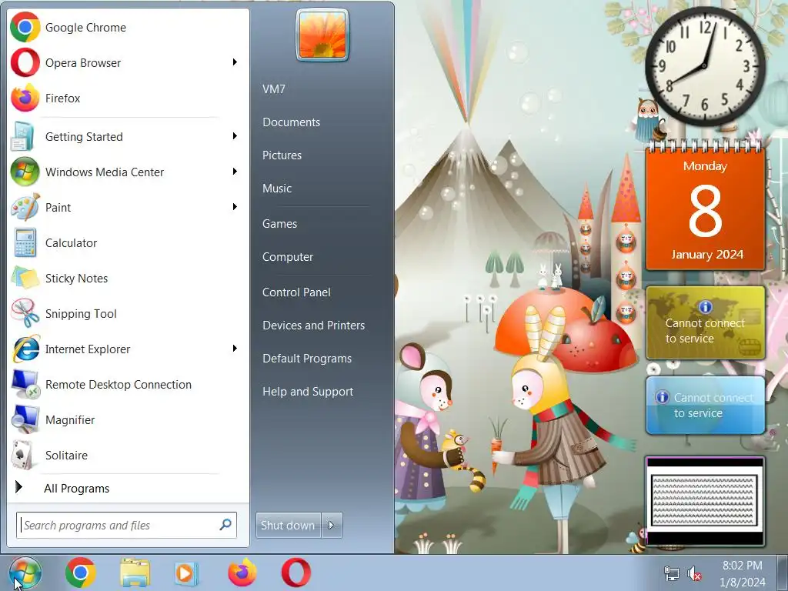The height and width of the screenshot is (591, 788).
Task: Open the VM7 user folder
Action: coord(274,89)
